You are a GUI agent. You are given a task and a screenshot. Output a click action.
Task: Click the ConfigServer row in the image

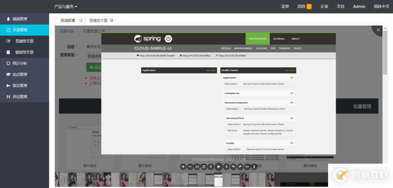[x=259, y=93]
